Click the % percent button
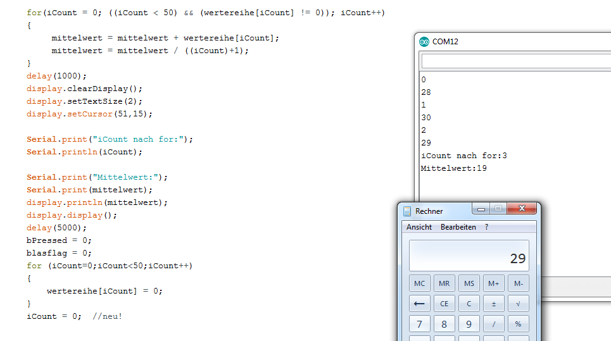611x341 pixels. pos(519,324)
